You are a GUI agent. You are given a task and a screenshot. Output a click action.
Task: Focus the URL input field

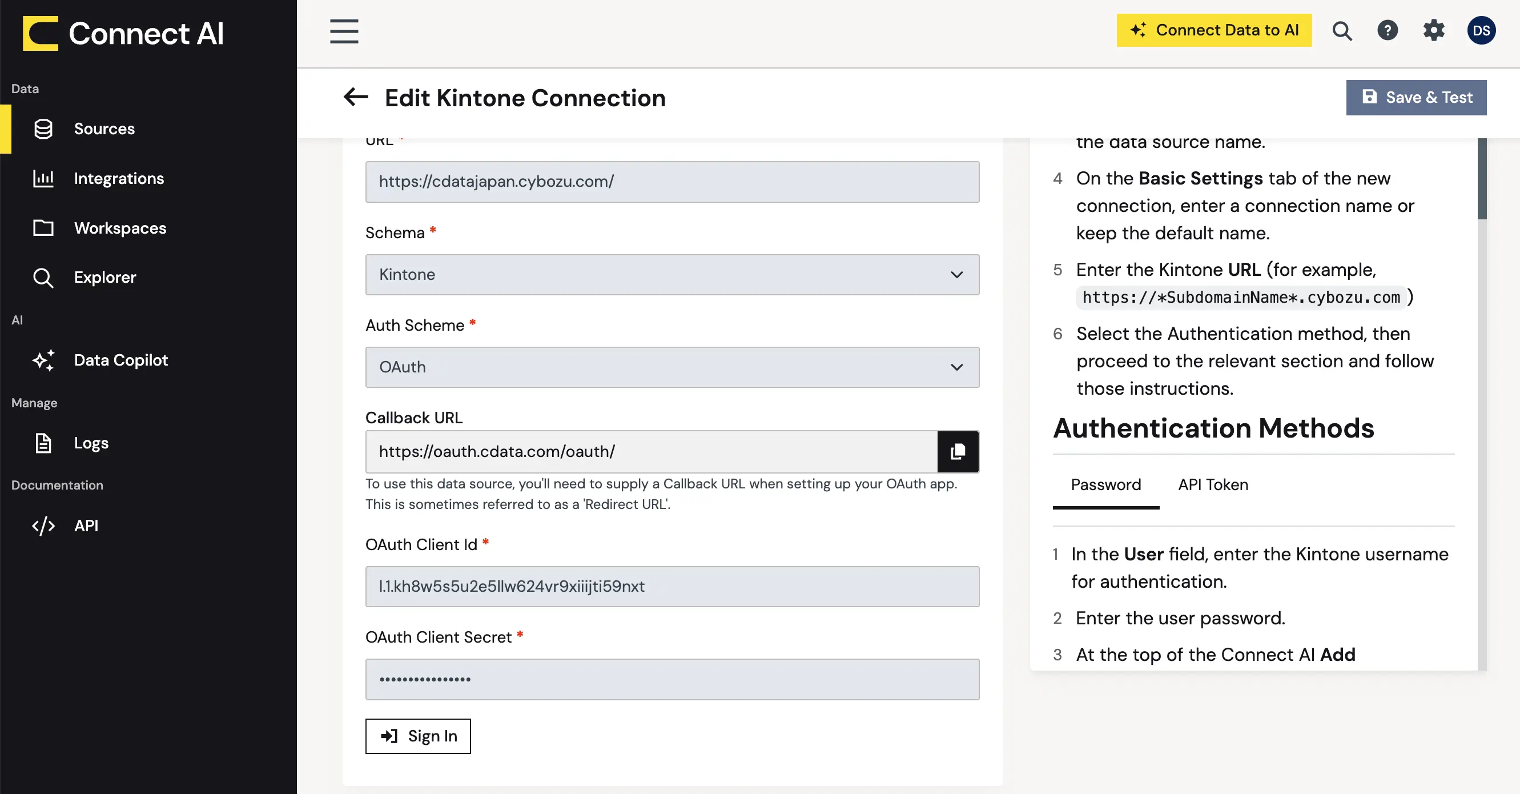point(672,182)
